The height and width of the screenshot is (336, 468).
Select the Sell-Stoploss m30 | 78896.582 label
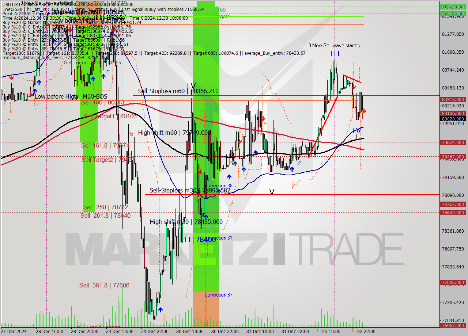point(190,190)
